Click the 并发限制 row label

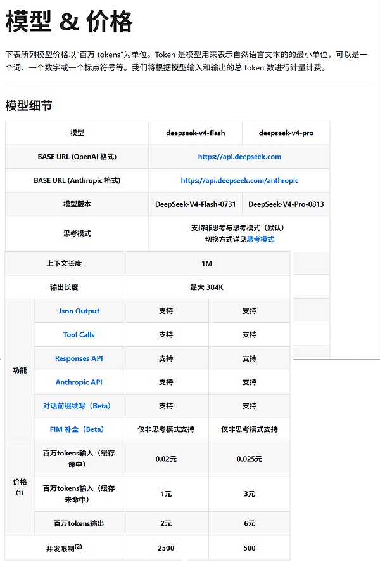click(x=64, y=547)
